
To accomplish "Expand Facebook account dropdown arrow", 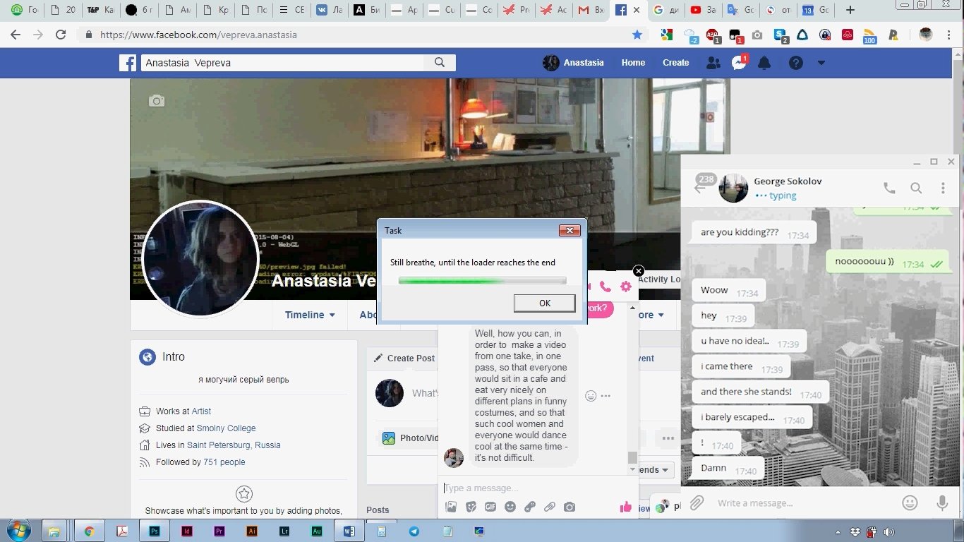I will pos(821,63).
